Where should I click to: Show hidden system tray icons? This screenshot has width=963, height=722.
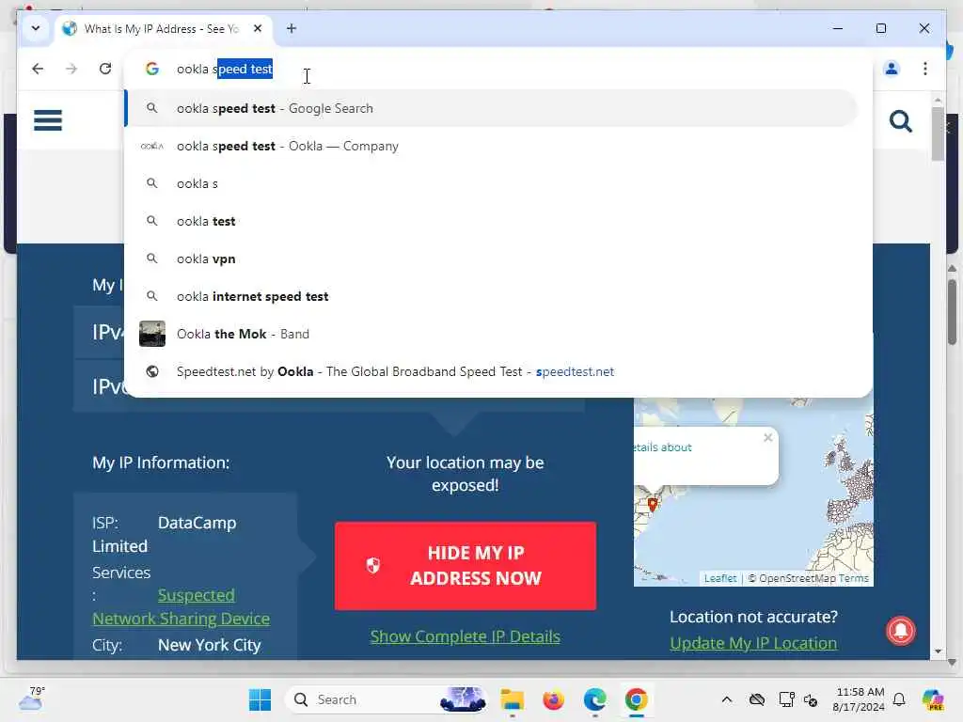[x=727, y=699]
